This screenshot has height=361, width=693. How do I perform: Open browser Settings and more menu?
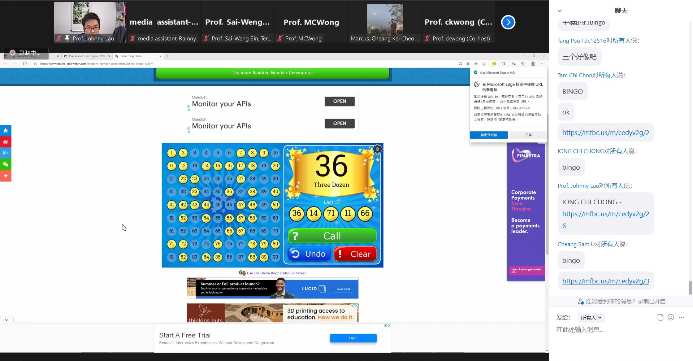(x=543, y=64)
